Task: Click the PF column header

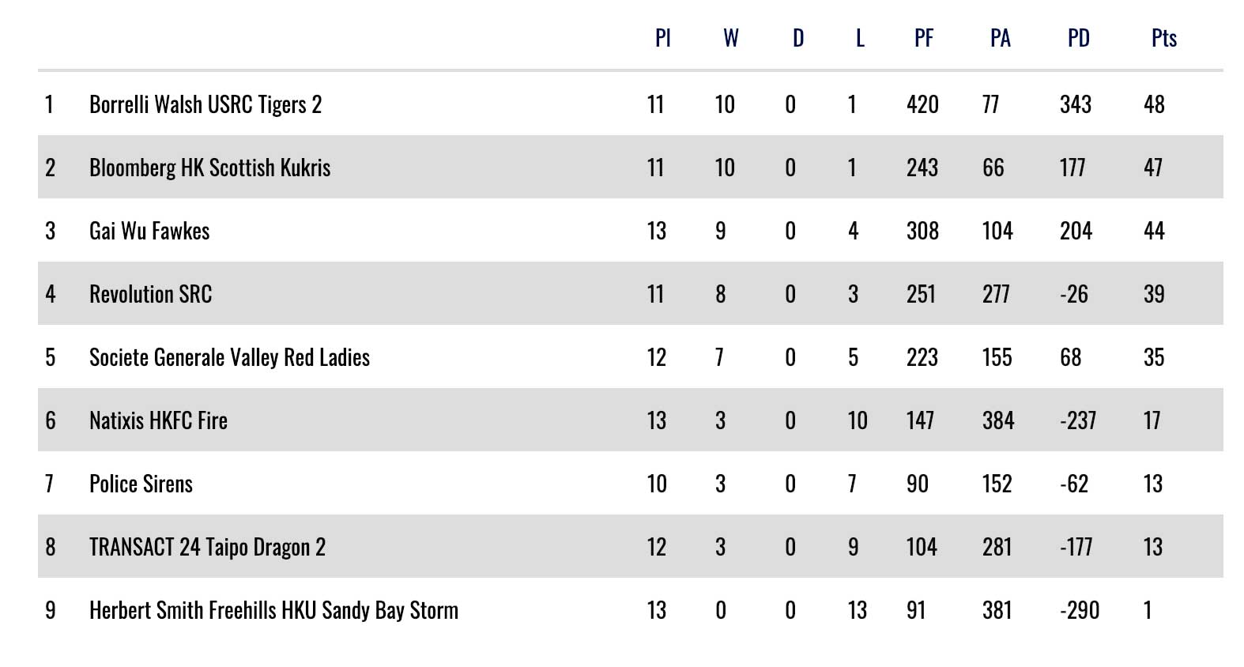Action: coord(924,38)
